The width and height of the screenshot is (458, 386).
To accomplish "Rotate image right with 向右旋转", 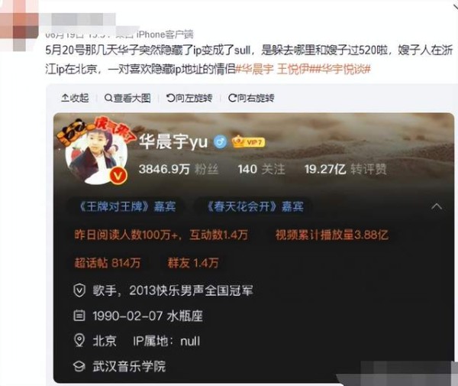I will pyautogui.click(x=251, y=98).
